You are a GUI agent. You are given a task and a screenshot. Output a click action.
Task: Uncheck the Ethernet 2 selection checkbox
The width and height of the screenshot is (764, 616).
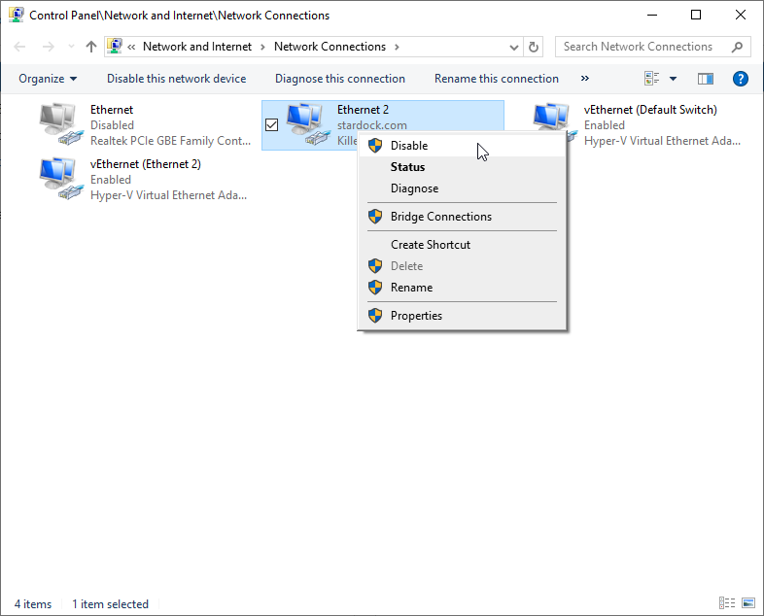tap(272, 124)
